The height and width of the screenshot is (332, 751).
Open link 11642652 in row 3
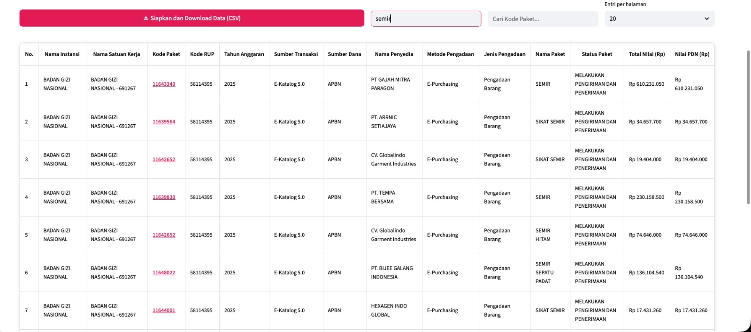tap(164, 159)
